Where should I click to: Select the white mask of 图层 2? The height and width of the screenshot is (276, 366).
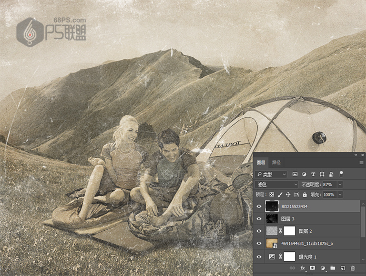click(289, 231)
